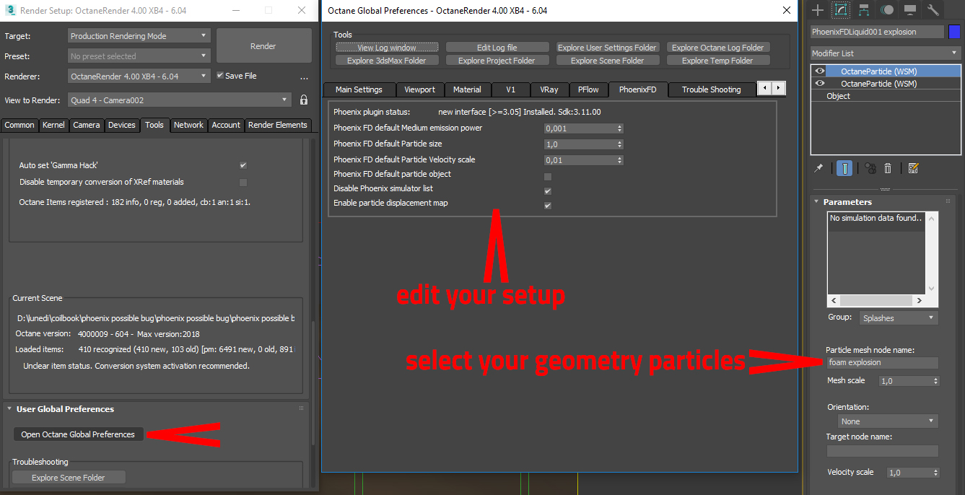Switch to the Devices tab
Viewport: 965px width, 495px height.
pos(122,125)
